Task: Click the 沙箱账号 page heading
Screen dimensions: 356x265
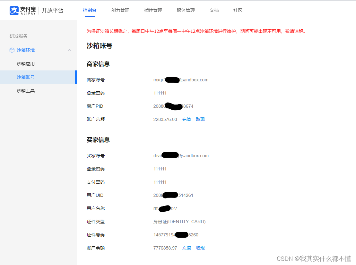Action: point(100,46)
